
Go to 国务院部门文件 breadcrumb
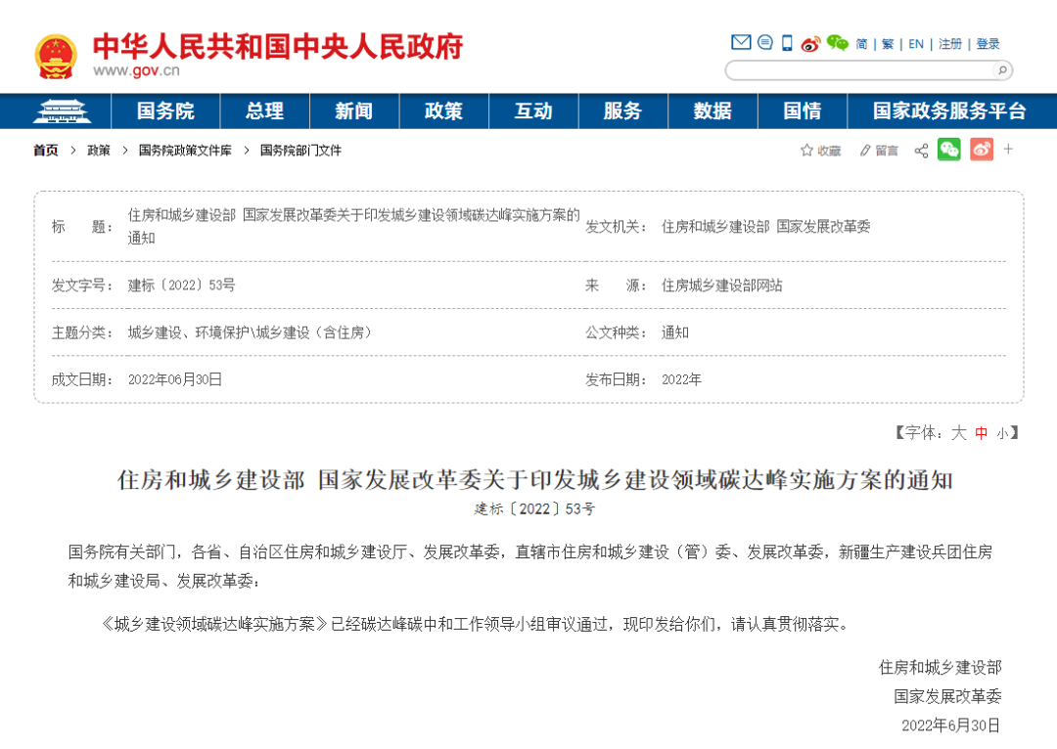[x=300, y=151]
